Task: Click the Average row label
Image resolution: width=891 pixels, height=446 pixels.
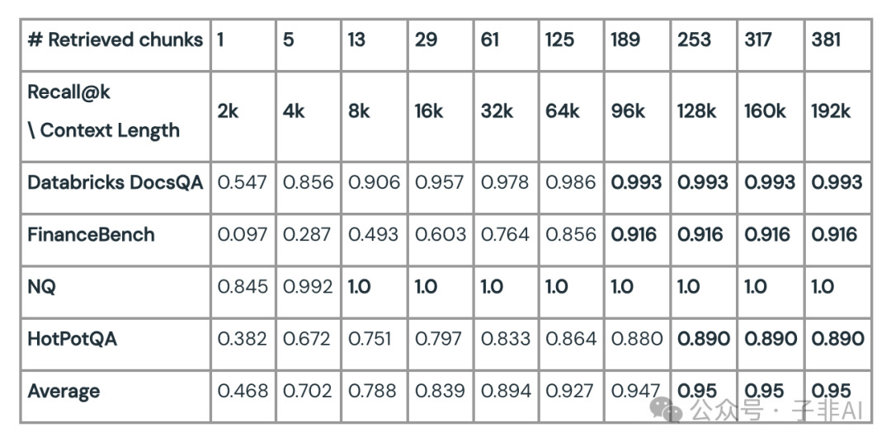Action: coord(64,392)
